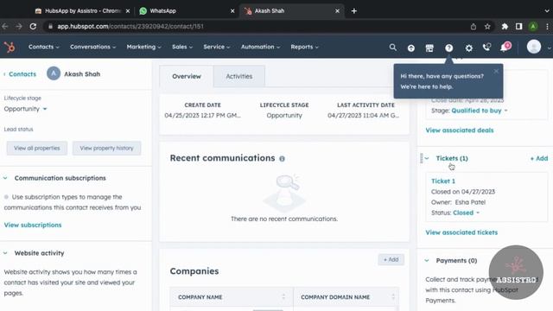Bookmark page with star icon

coord(487,27)
